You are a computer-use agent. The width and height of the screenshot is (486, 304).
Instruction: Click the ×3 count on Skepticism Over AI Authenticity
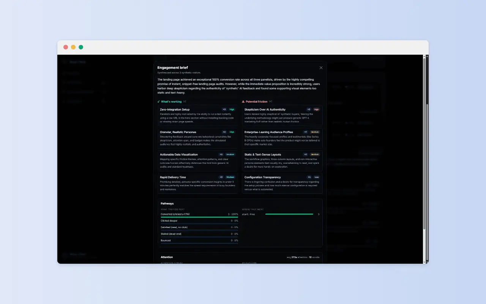pyautogui.click(x=308, y=109)
